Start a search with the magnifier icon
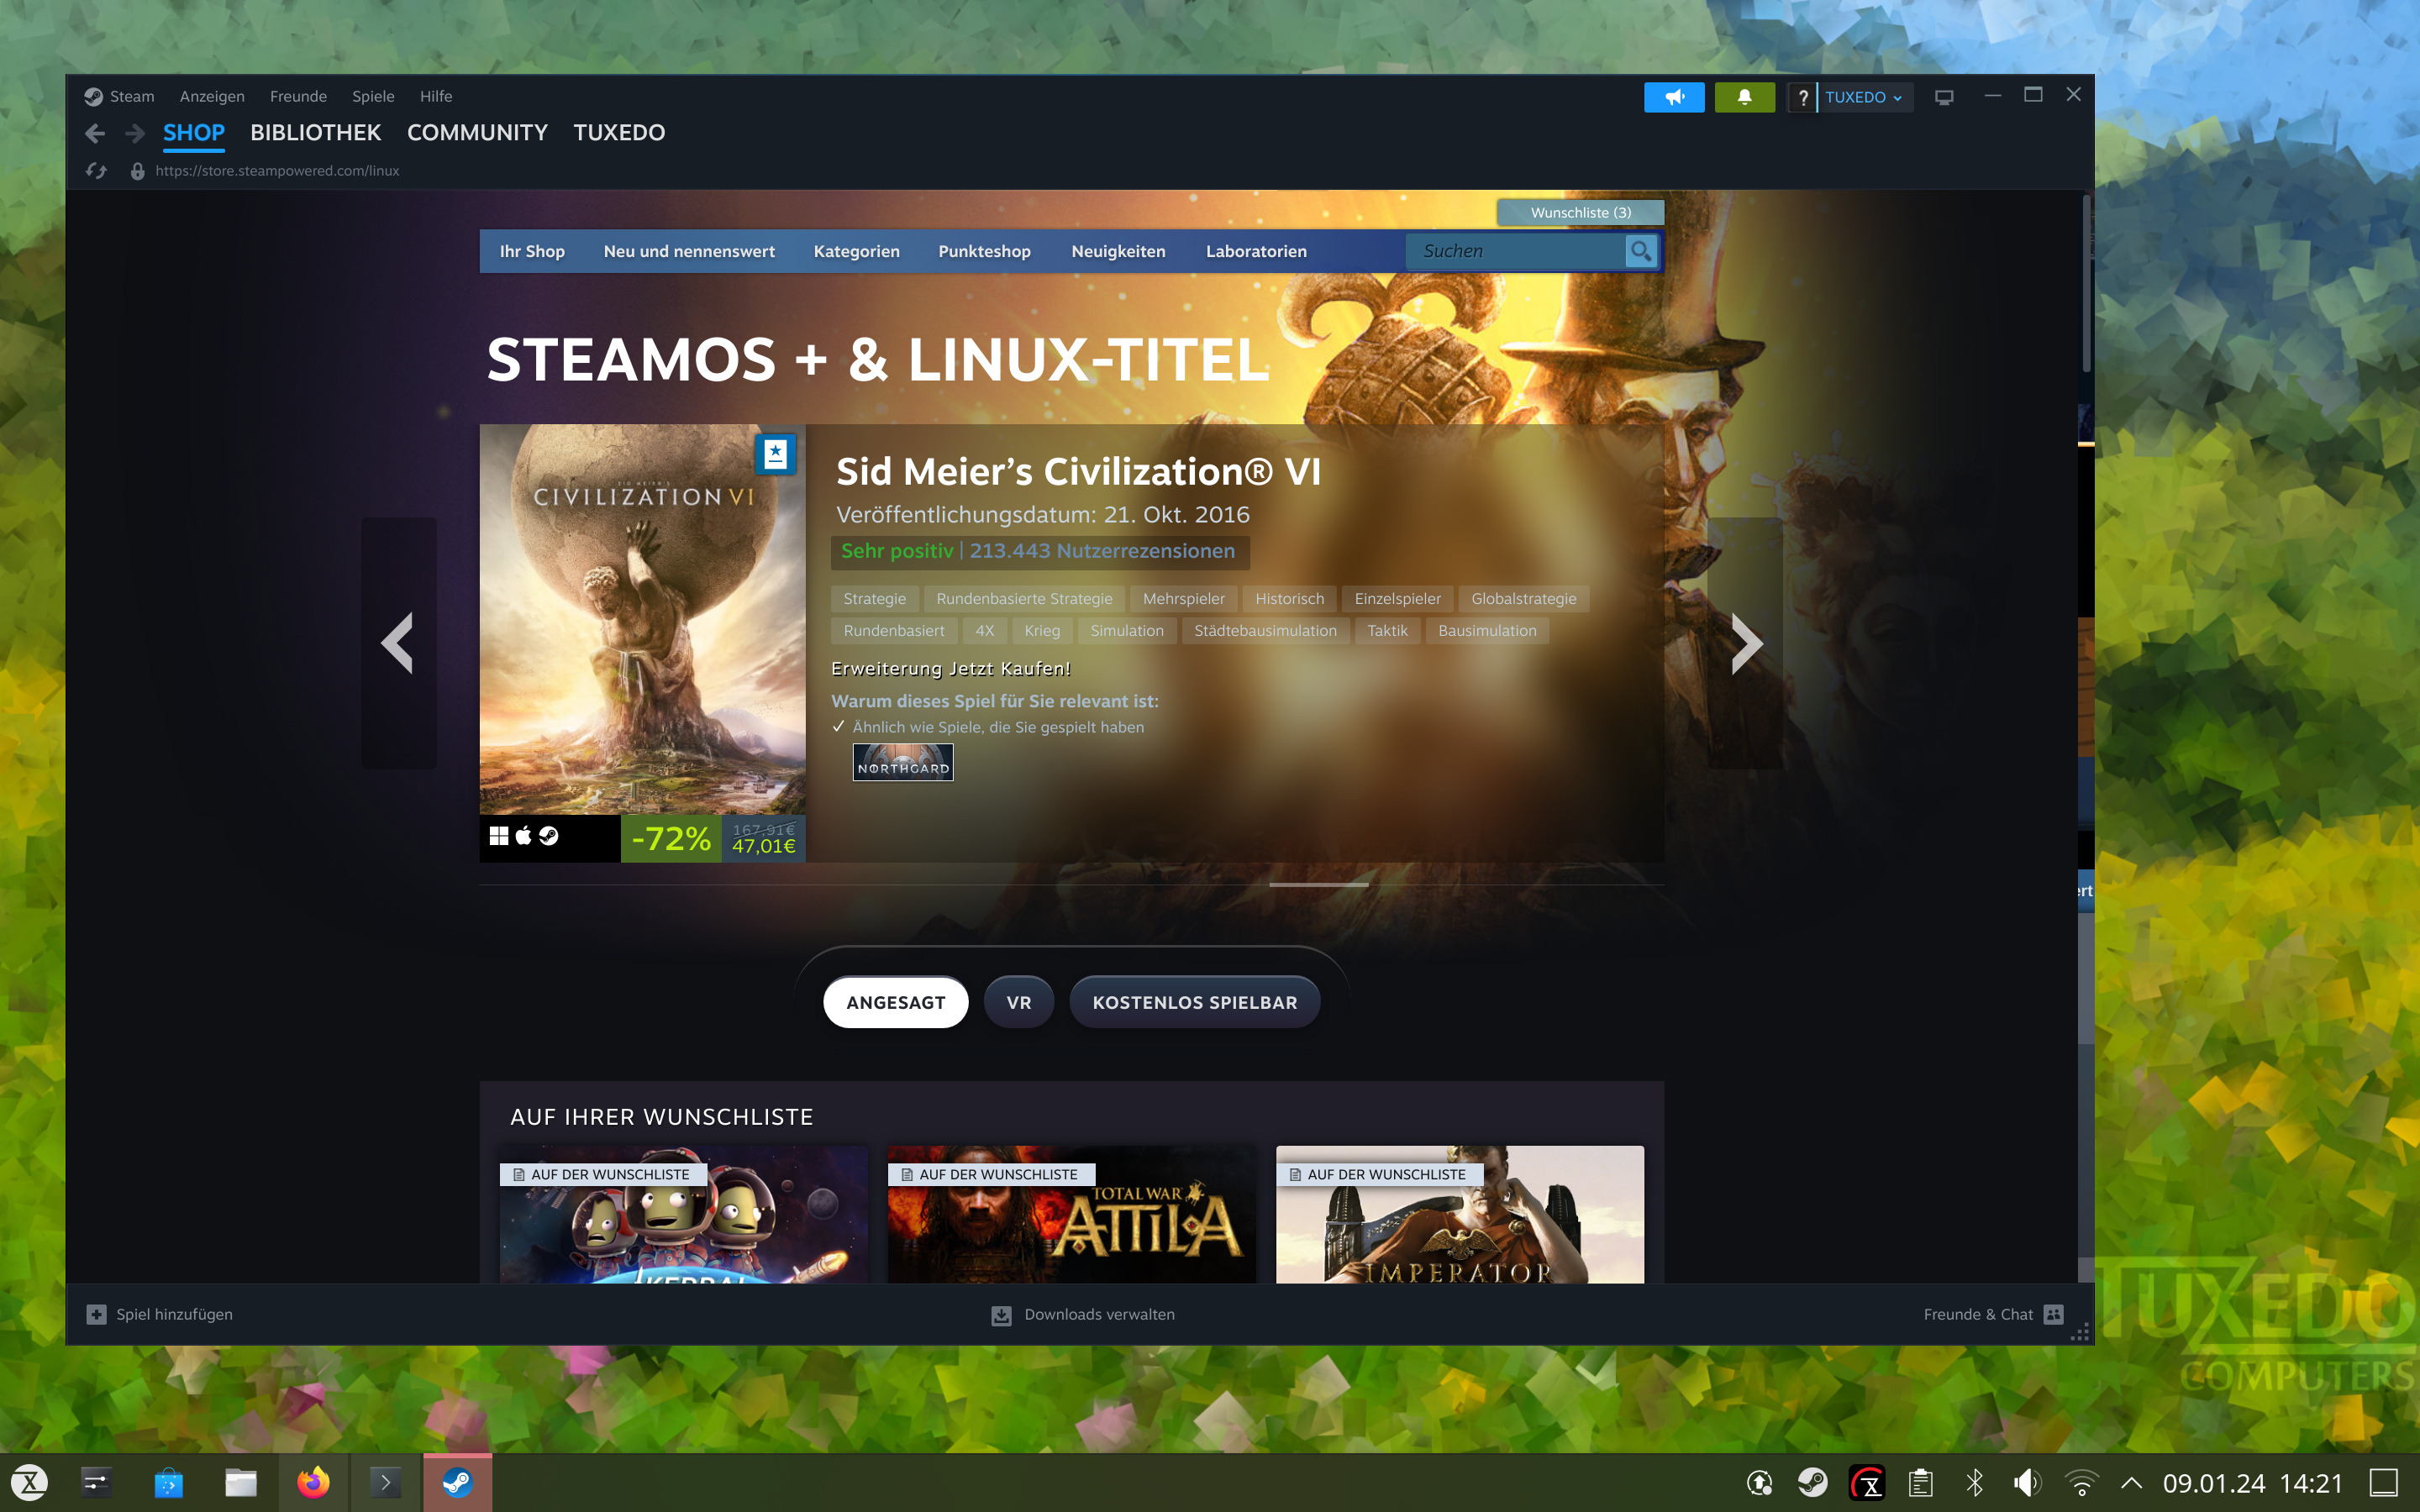 pos(1641,251)
